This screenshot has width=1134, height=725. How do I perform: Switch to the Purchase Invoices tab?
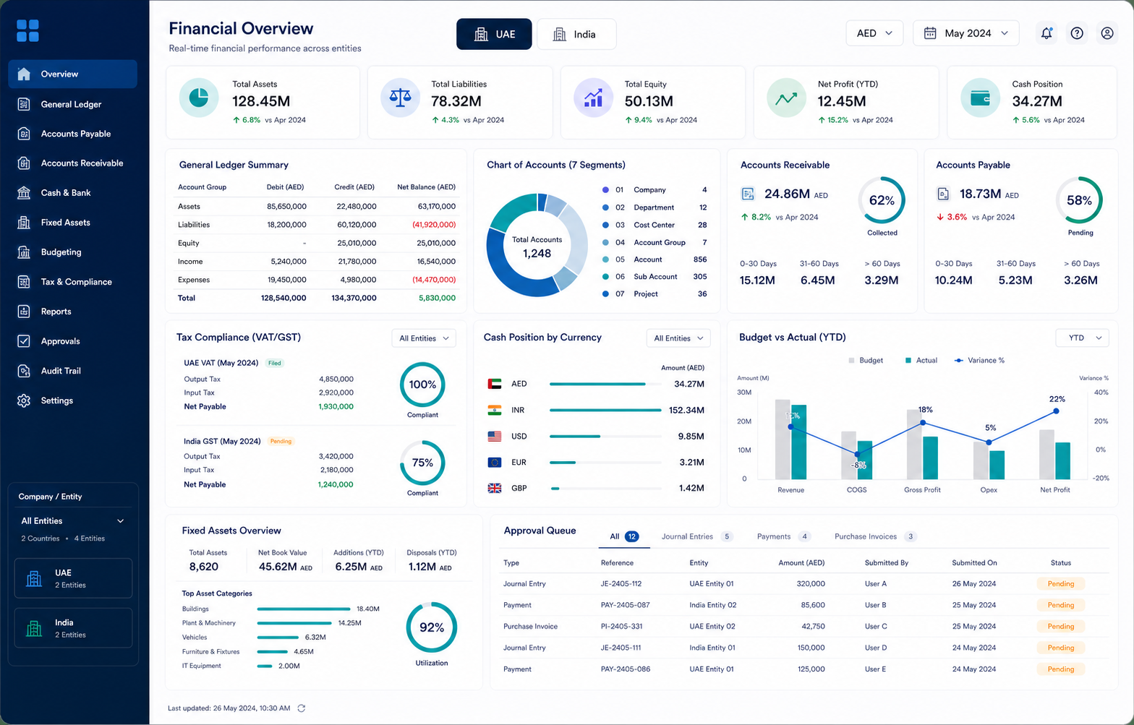click(x=876, y=536)
